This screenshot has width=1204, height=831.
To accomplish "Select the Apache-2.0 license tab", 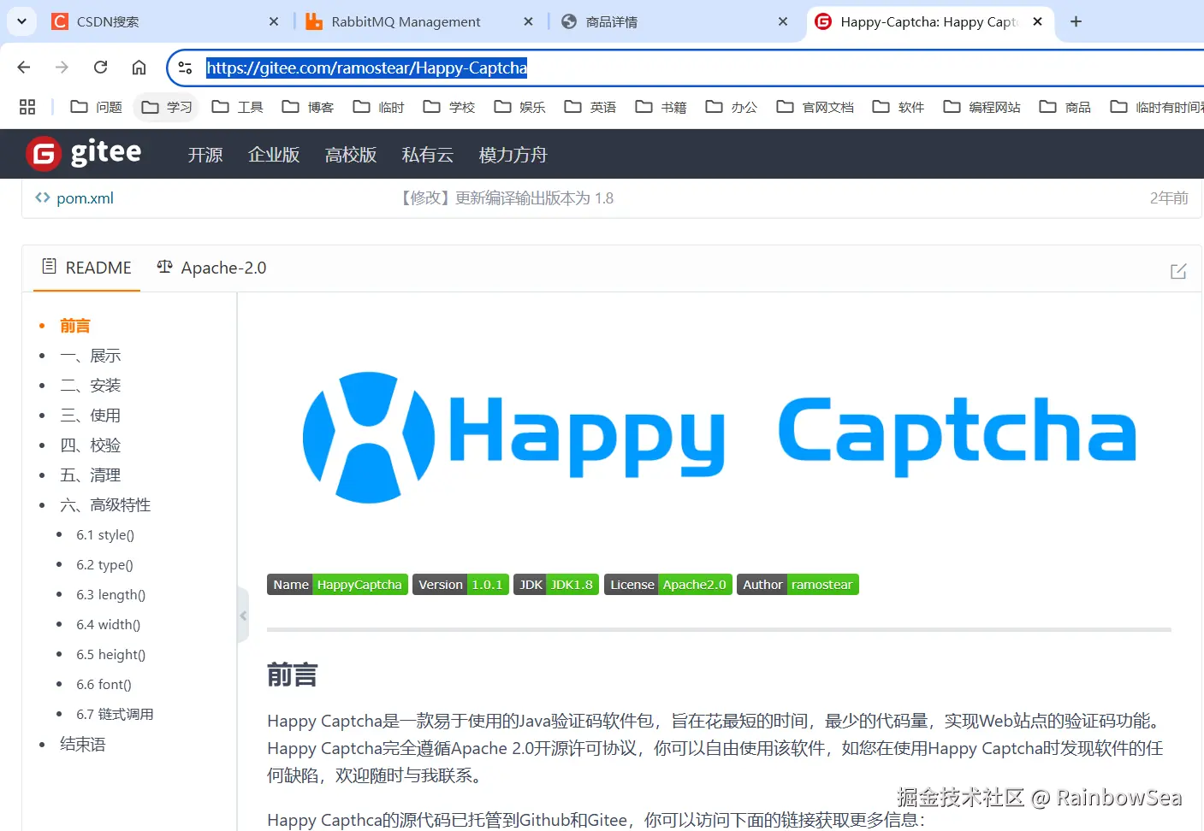I will pyautogui.click(x=211, y=268).
